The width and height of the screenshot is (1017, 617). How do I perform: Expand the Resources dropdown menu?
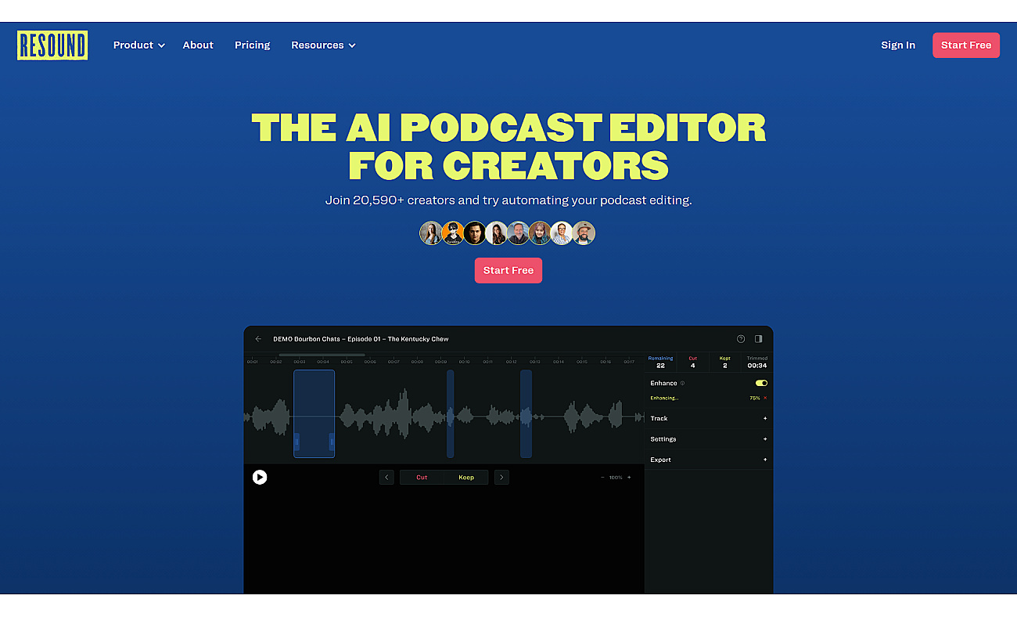pos(323,45)
